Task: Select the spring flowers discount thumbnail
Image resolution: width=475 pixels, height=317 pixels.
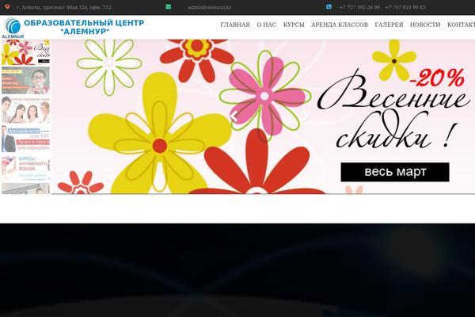Action: click(25, 52)
